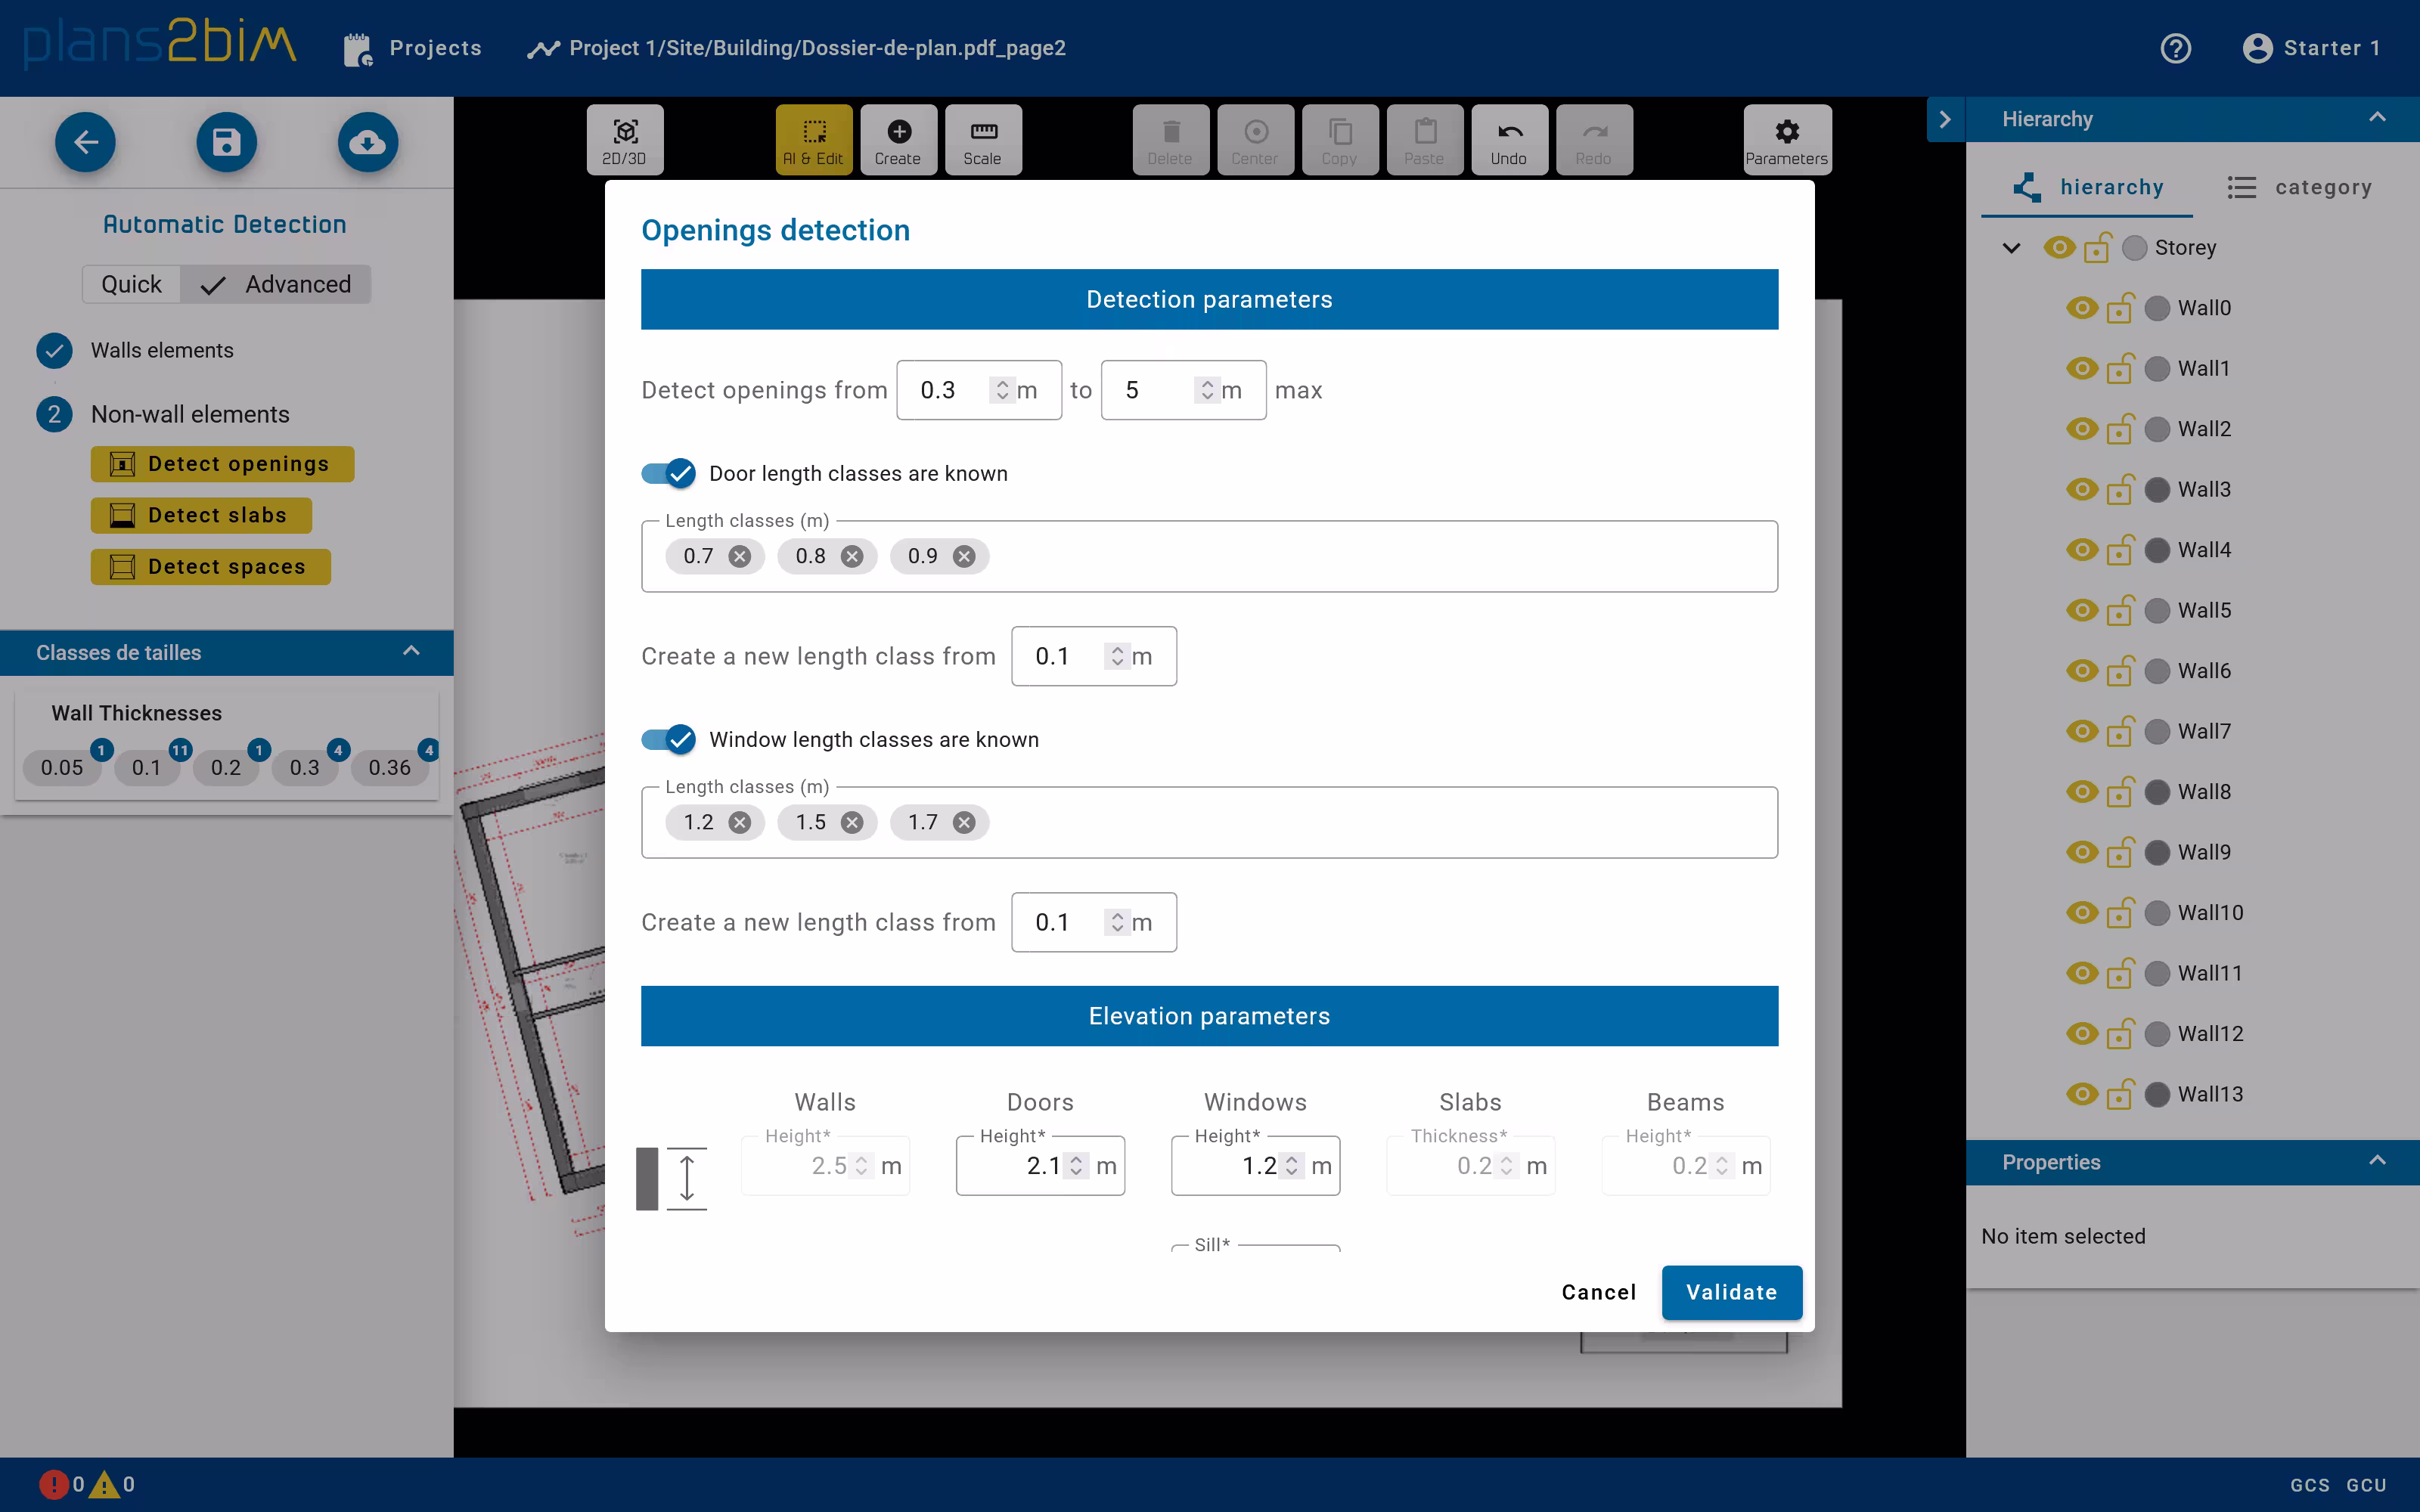Open the Parameters settings icon
This screenshot has height=1512, width=2420.
[1786, 139]
